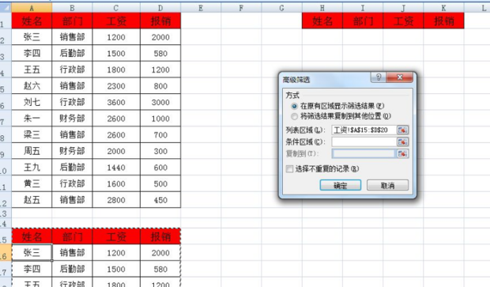Click cell A15 containing 姓名
This screenshot has width=490, height=287.
[x=32, y=236]
